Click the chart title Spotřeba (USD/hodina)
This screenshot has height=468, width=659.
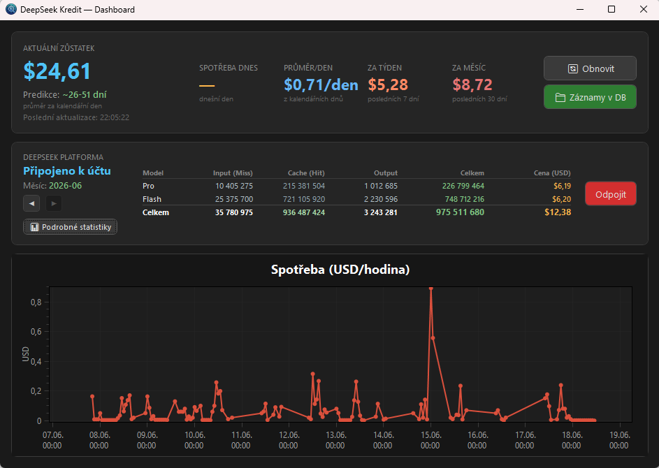click(x=340, y=270)
